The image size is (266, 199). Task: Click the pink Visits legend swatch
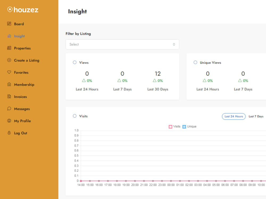point(171,127)
